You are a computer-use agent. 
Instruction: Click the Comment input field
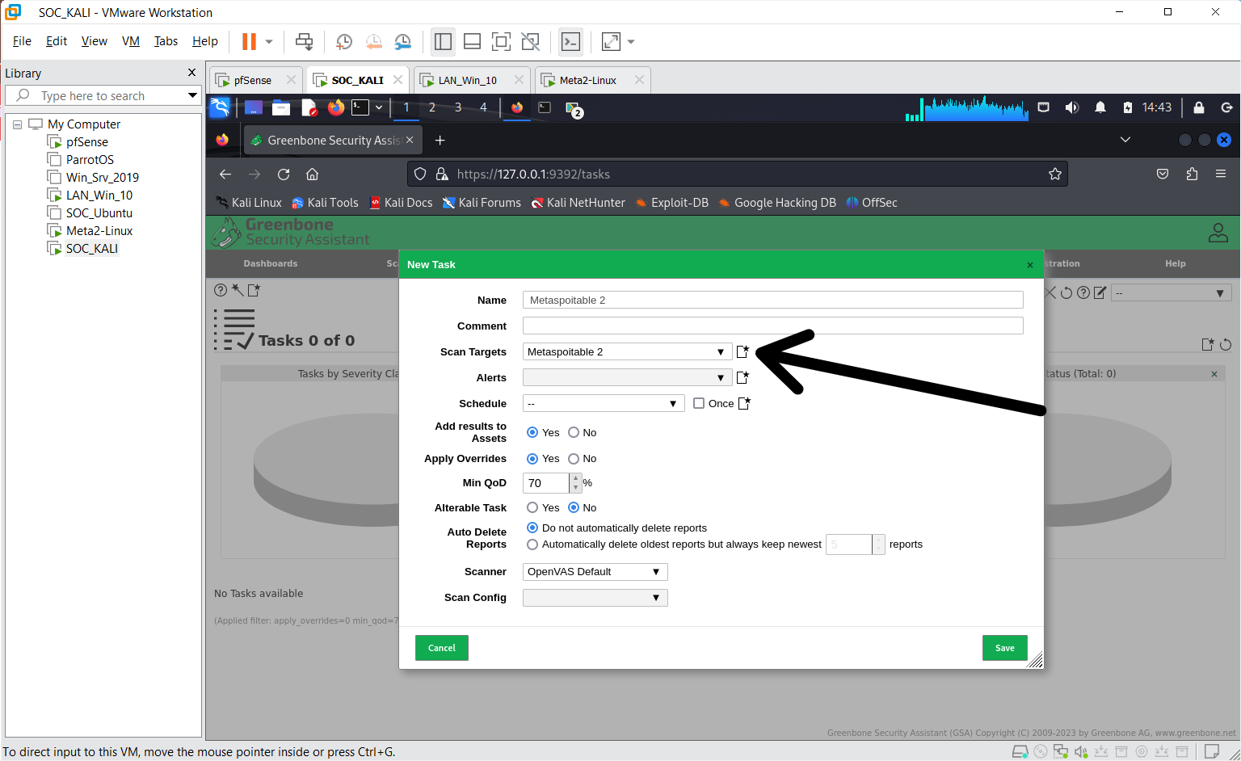pyautogui.click(x=773, y=326)
